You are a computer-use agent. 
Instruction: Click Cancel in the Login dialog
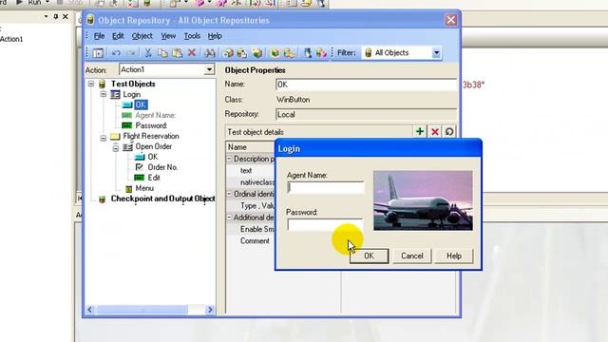tap(411, 256)
